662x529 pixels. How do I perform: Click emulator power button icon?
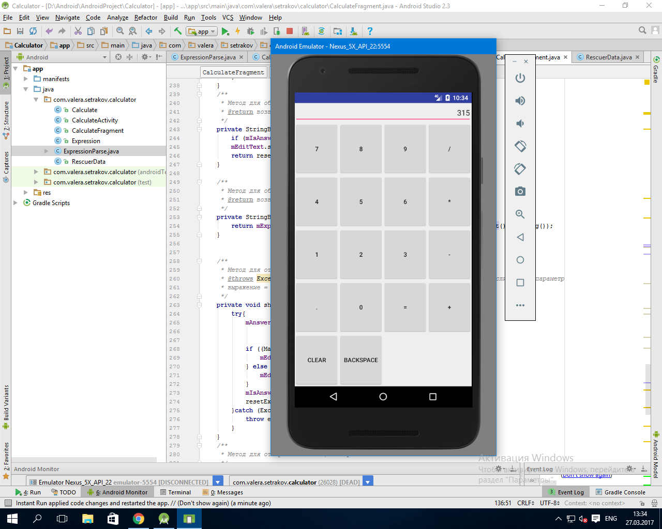pos(520,78)
